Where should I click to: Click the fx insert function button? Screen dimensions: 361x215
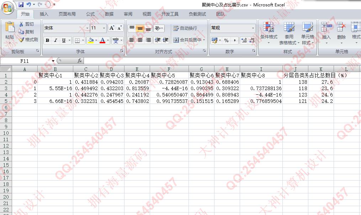pos(80,61)
